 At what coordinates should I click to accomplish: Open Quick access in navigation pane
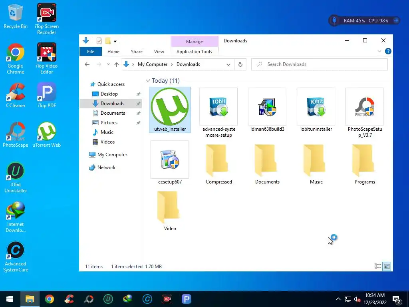(x=111, y=84)
